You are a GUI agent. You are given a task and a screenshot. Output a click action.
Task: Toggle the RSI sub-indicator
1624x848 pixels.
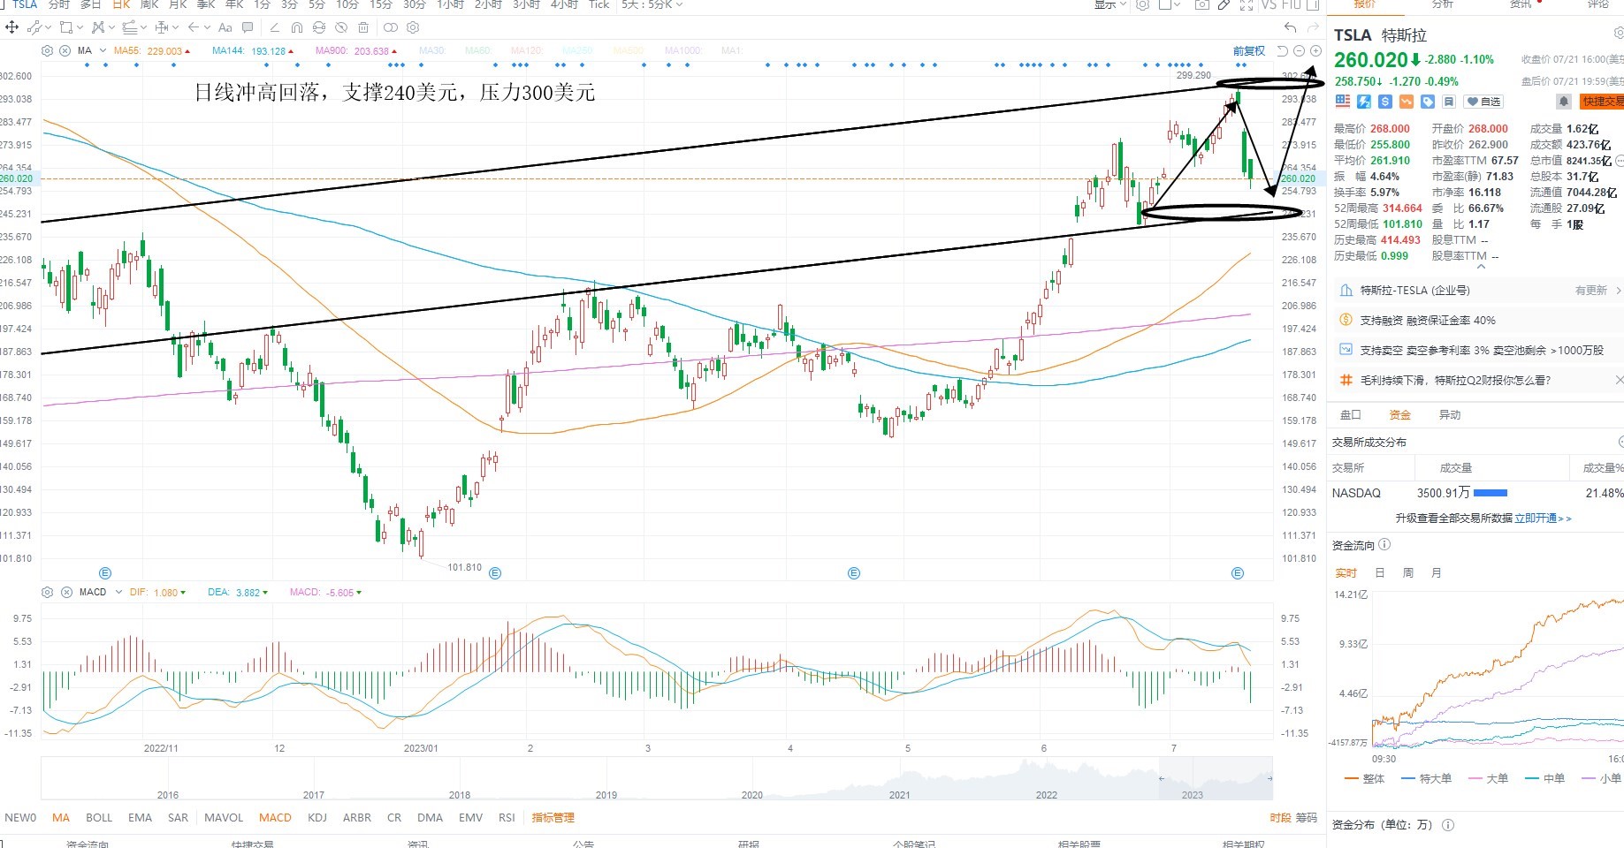coord(507,818)
